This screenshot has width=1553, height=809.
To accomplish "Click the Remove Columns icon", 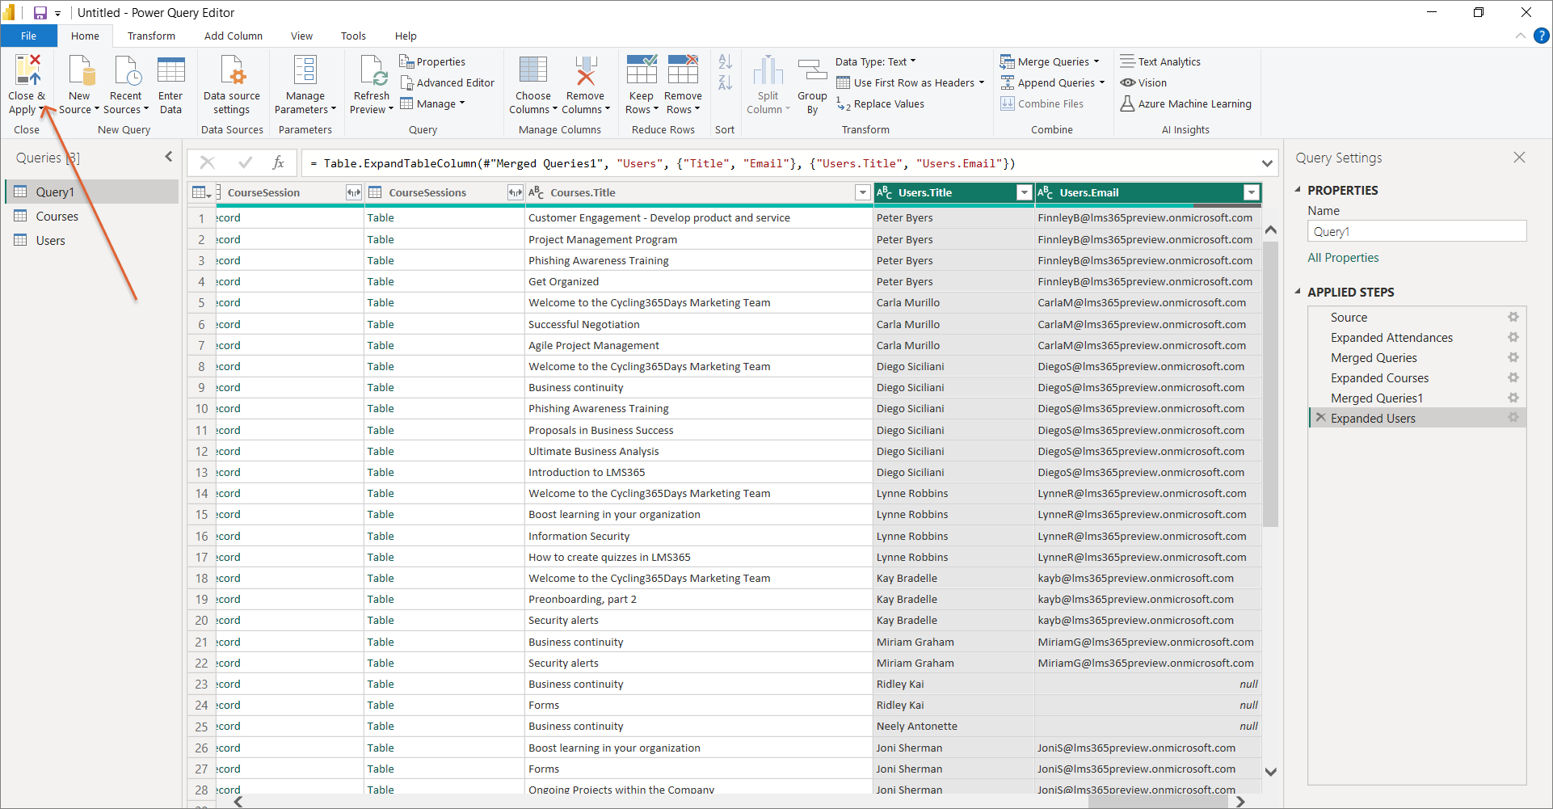I will (586, 71).
